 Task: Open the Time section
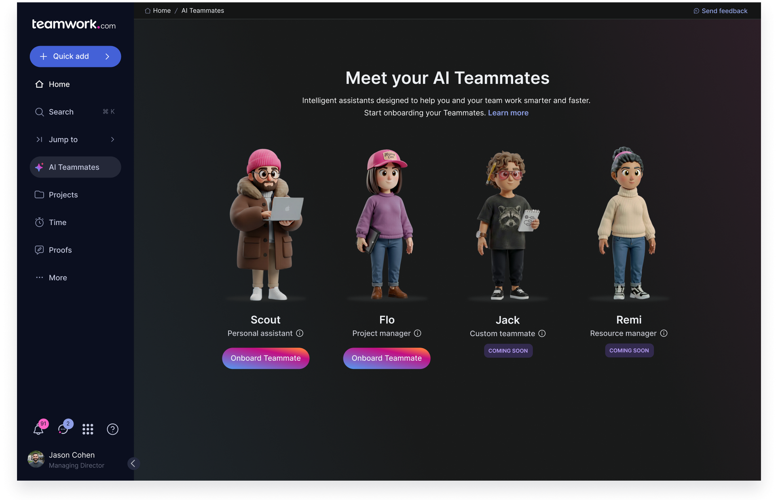tap(57, 222)
